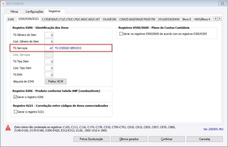Viewport: 228px width, 147px height.
Task: Click the warning message about uncontemplated registros
Action: click(x=95, y=129)
